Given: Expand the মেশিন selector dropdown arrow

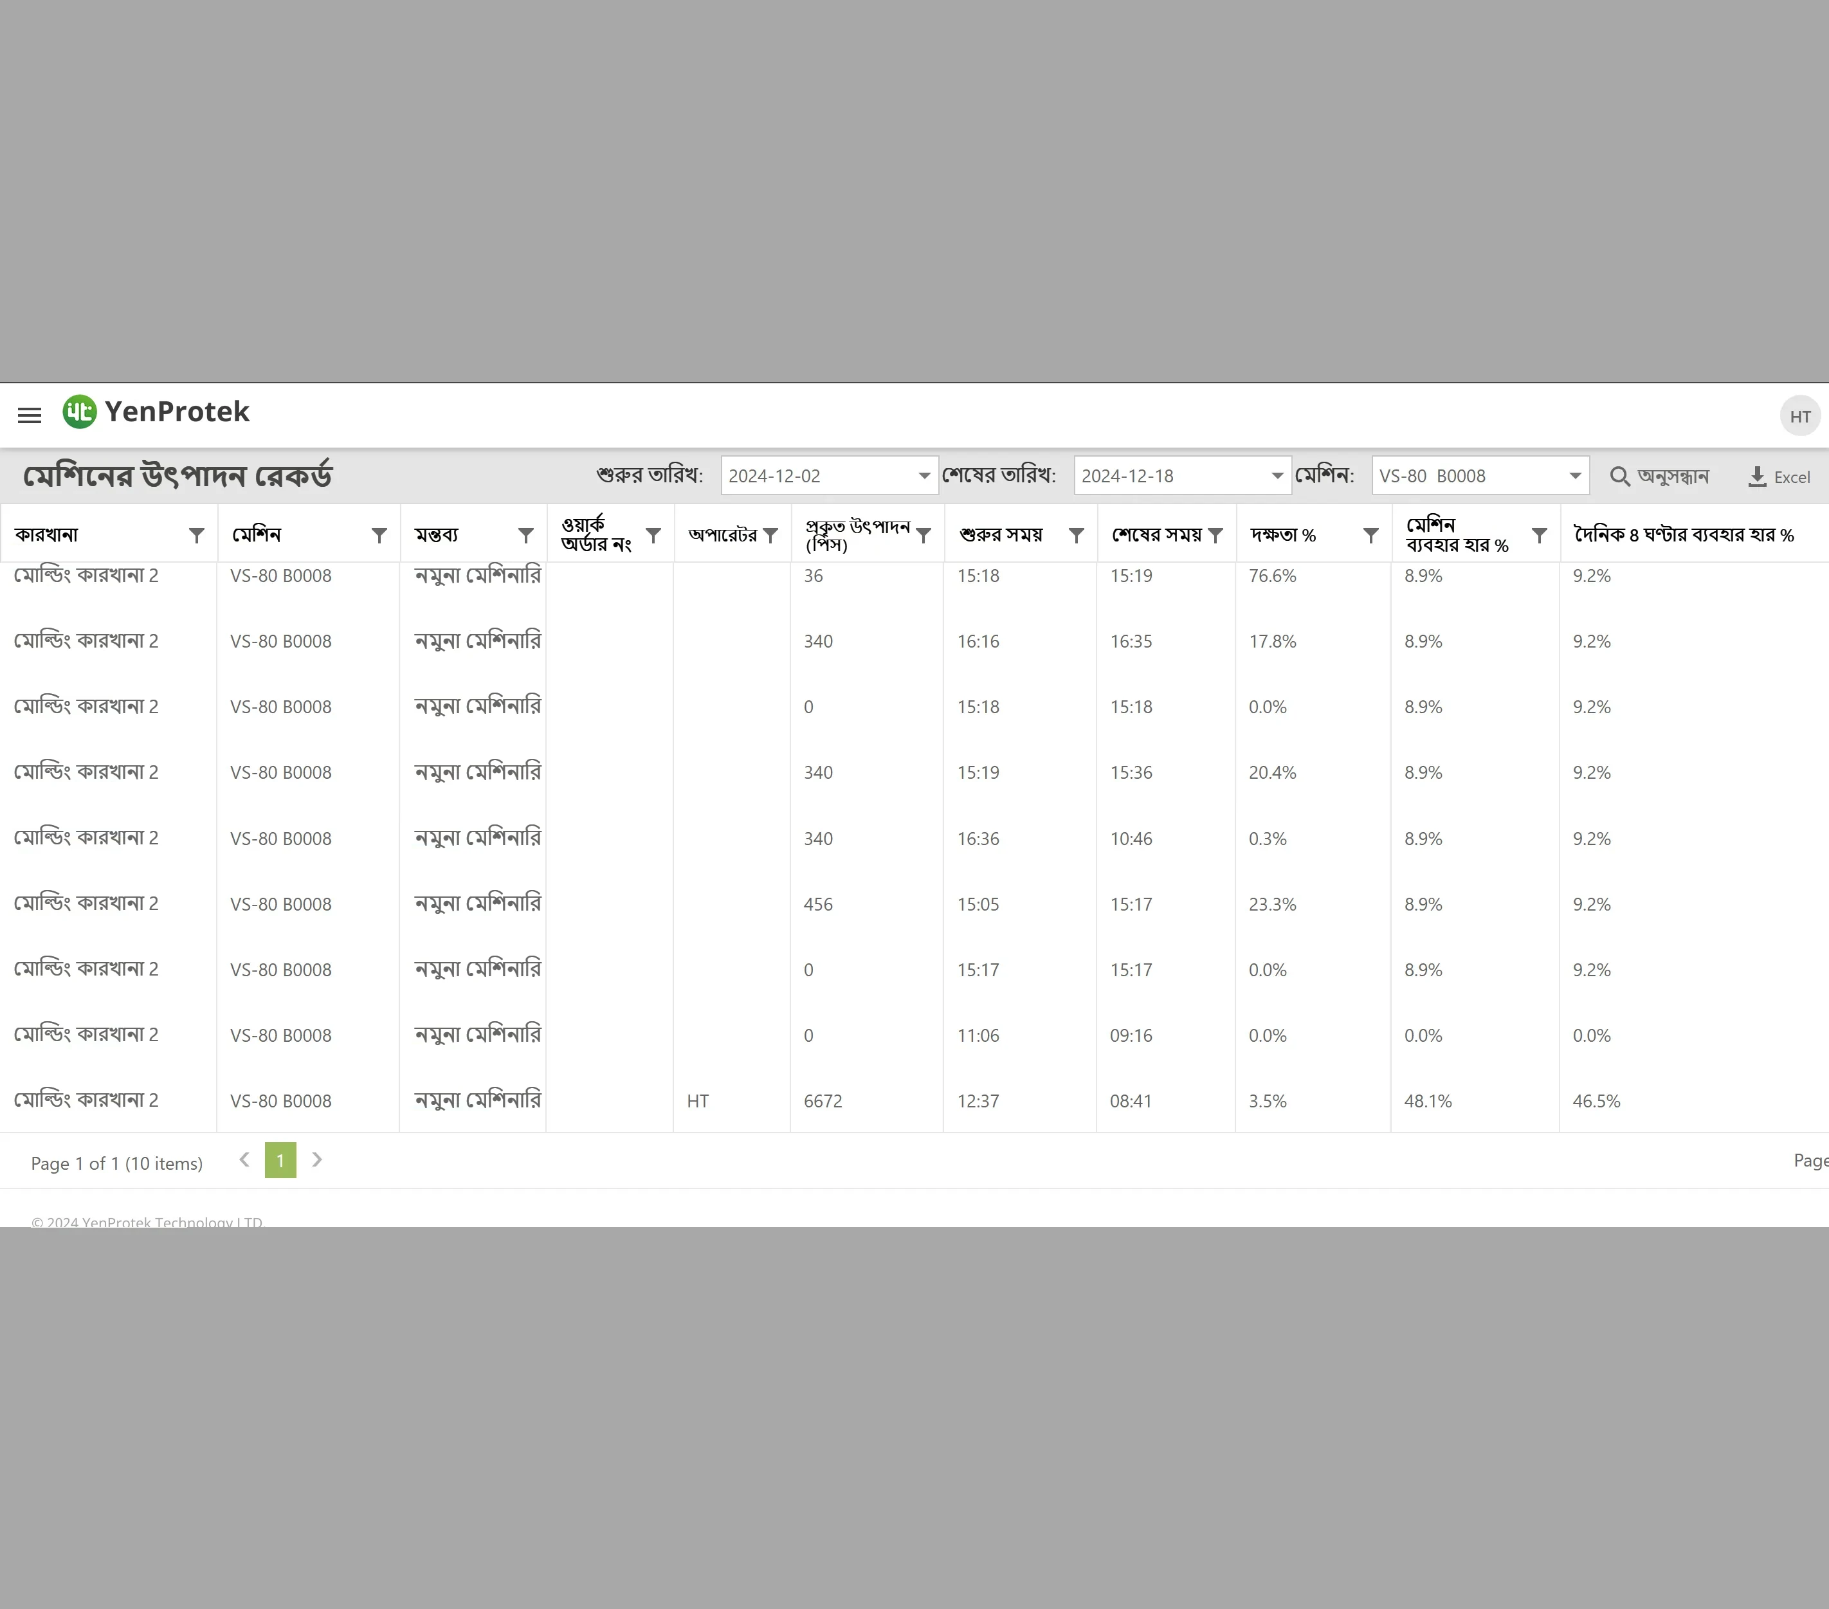Looking at the screenshot, I should pos(1575,476).
